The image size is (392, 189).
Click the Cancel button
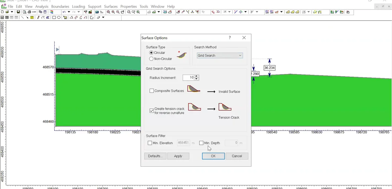click(x=237, y=156)
